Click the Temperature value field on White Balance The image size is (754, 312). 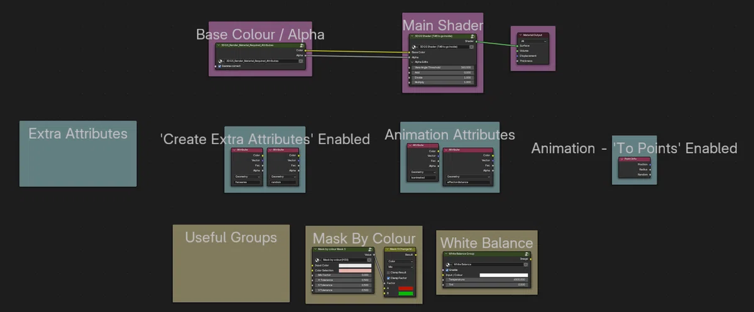pos(486,280)
